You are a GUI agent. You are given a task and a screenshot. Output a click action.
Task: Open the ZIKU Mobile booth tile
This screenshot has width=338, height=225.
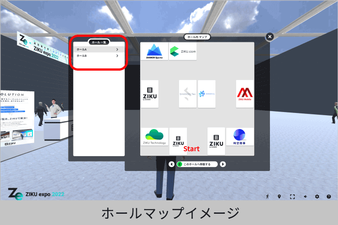[x=245, y=94]
